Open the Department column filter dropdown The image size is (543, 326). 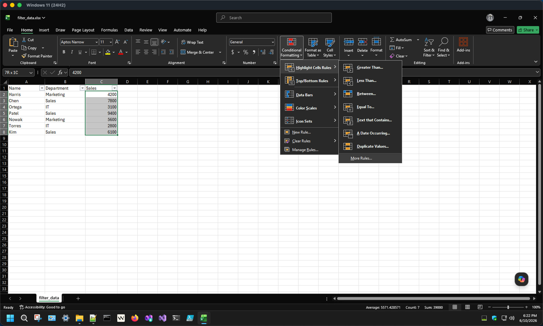click(82, 88)
